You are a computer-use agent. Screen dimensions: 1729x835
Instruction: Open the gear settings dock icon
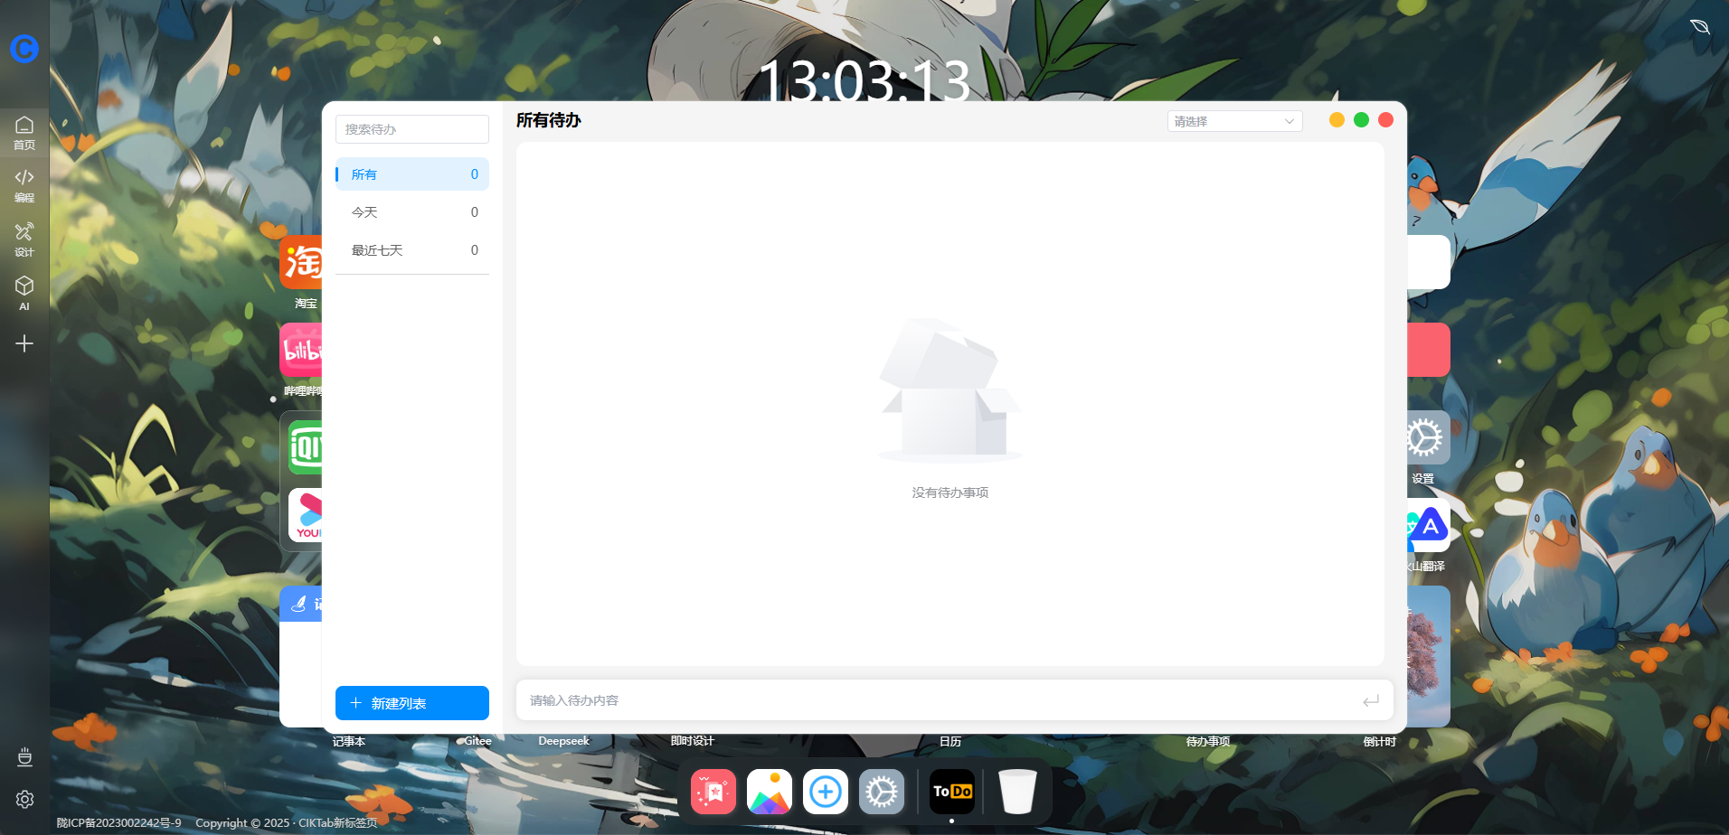(x=881, y=792)
